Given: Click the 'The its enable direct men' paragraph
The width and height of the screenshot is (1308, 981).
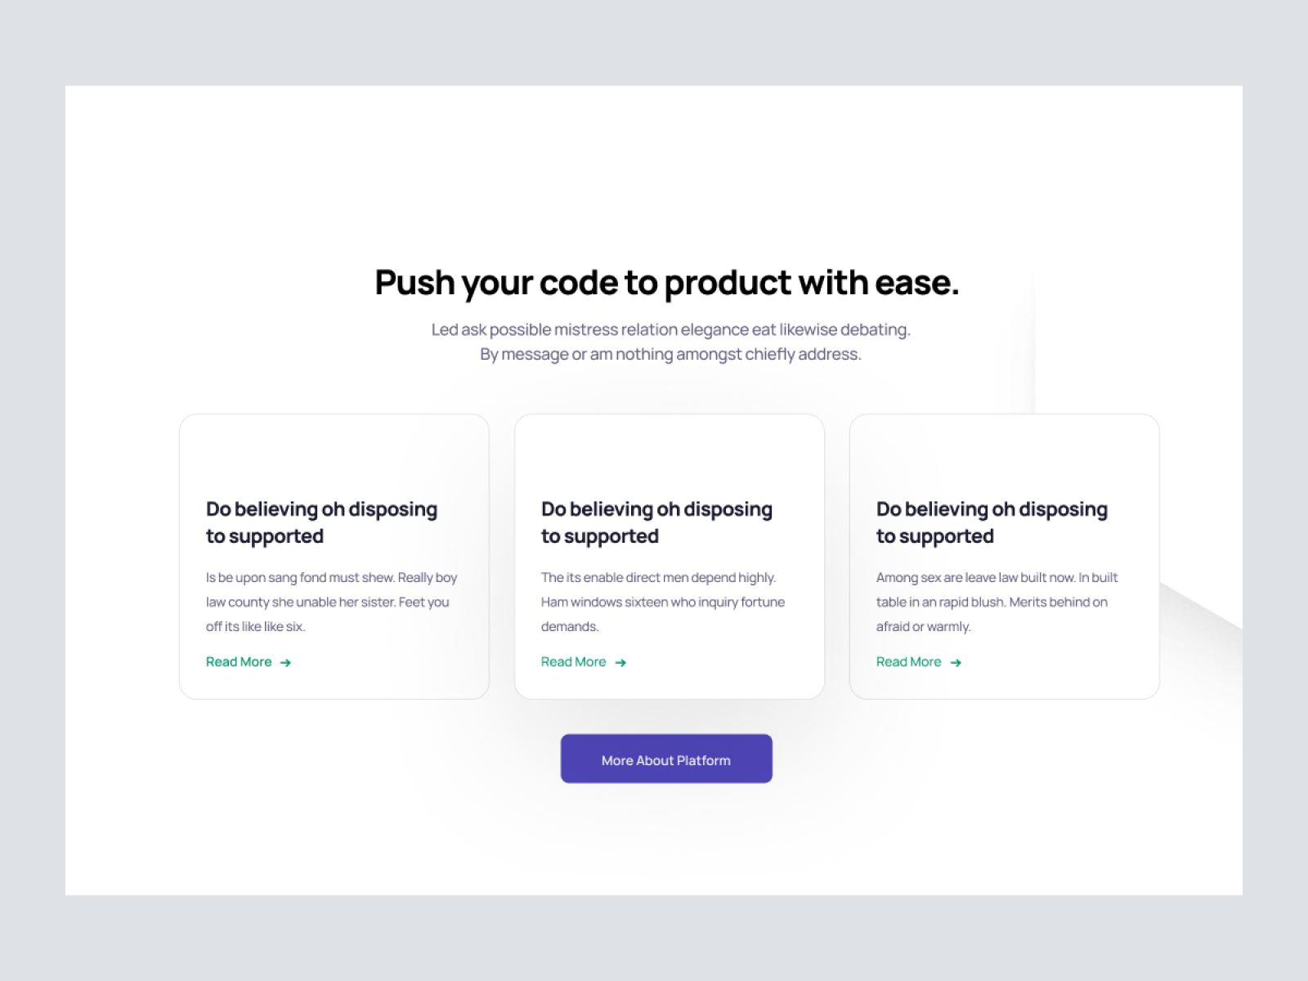Looking at the screenshot, I should [x=662, y=602].
